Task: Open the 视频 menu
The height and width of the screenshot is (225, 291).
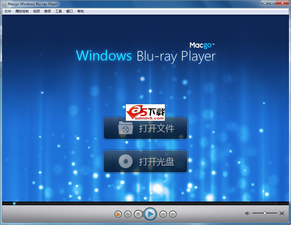Action: point(36,11)
